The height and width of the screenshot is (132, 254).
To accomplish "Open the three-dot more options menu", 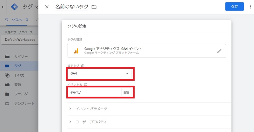I will [x=250, y=7].
